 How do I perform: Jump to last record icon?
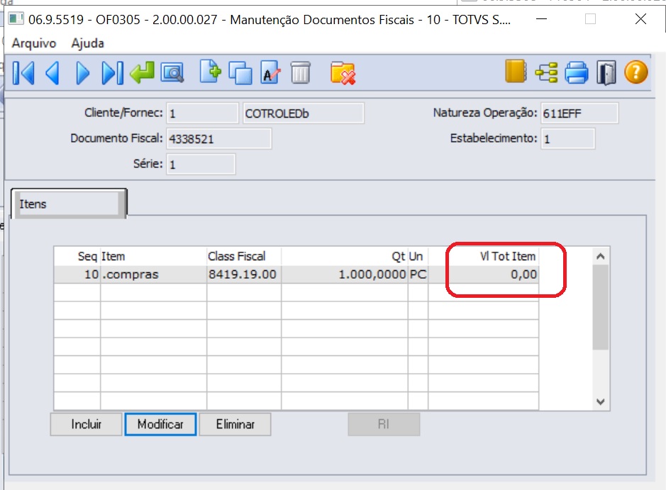point(113,73)
